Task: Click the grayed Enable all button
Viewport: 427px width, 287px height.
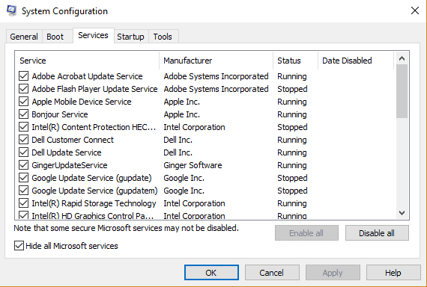Action: [x=306, y=233]
